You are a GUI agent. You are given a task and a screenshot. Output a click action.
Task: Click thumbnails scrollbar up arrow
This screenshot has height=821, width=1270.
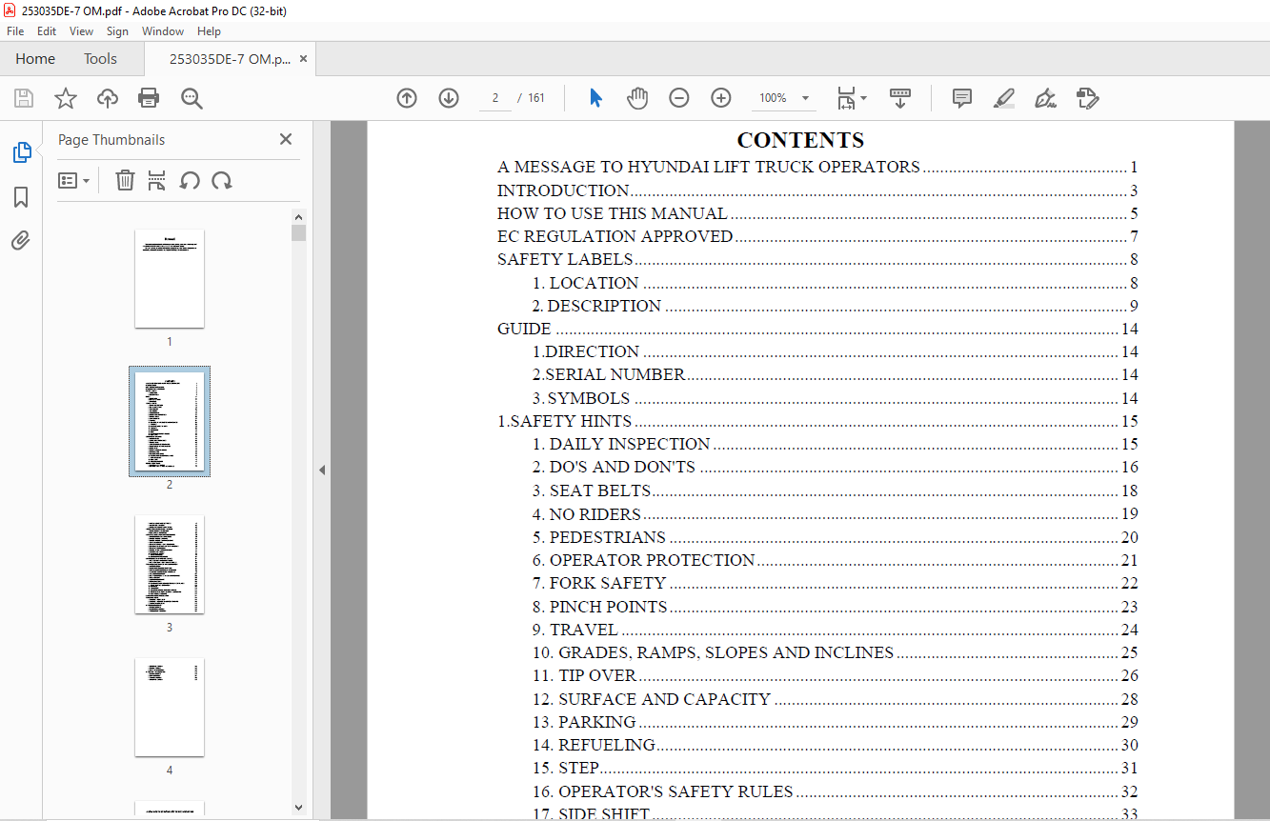click(299, 217)
